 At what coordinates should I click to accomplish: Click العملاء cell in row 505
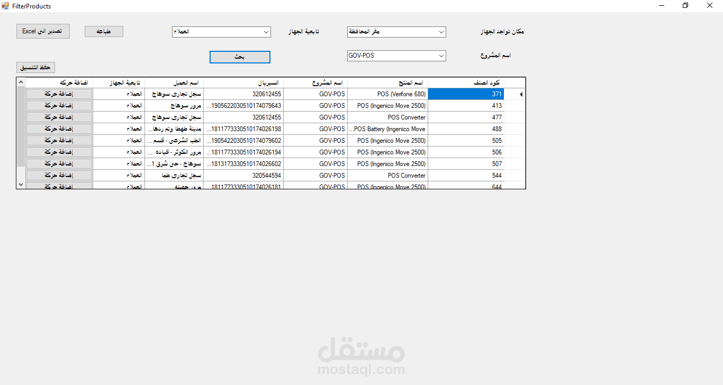119,141
